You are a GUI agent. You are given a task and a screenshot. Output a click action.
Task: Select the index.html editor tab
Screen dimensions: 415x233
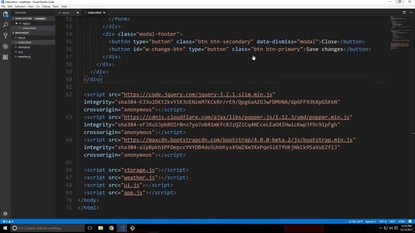(94, 12)
